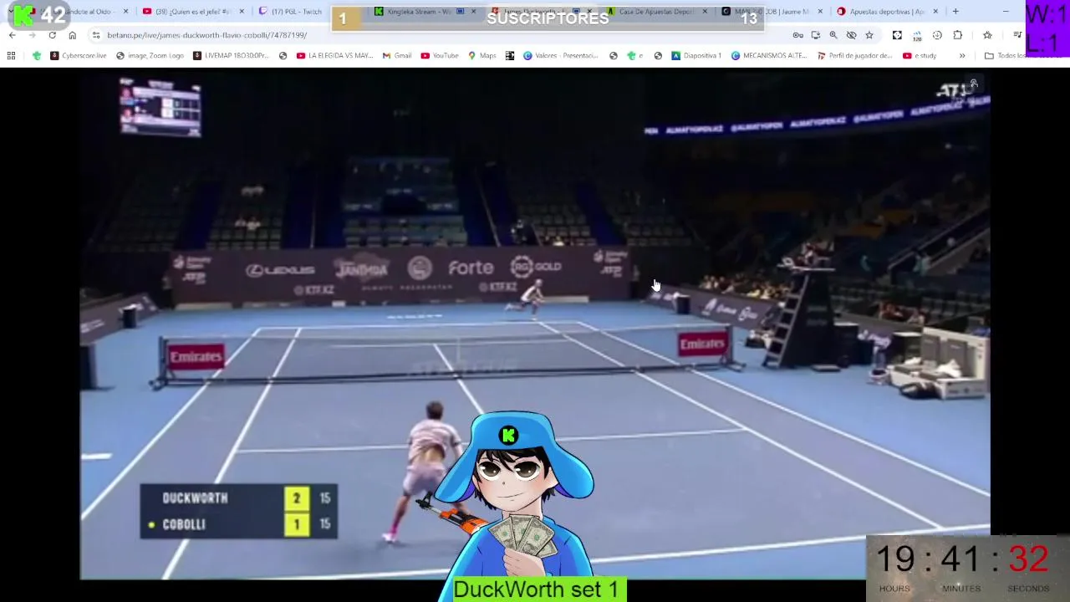
Task: Reload the Betano live page
Action: tap(52, 35)
